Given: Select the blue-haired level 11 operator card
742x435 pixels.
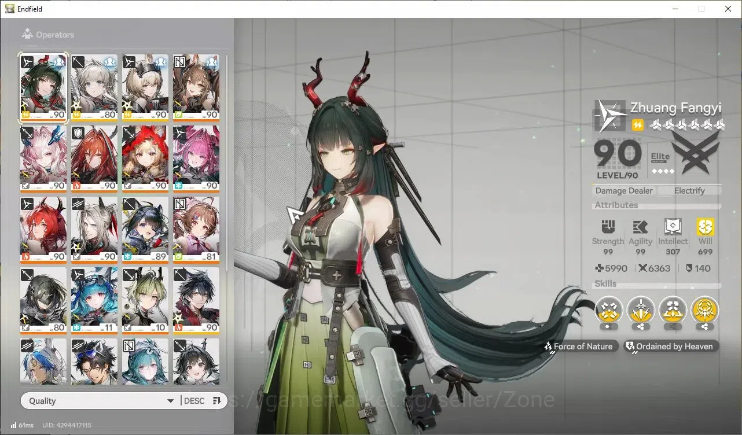Looking at the screenshot, I should coord(94,301).
